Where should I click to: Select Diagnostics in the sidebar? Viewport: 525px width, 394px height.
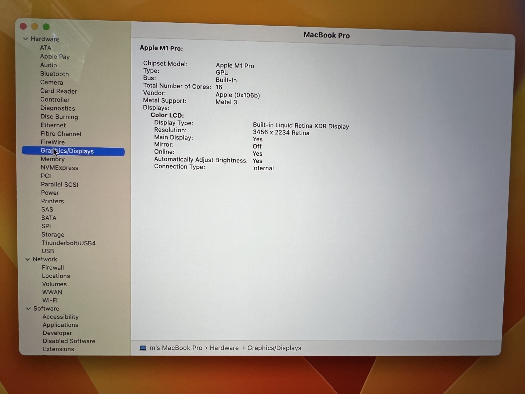(58, 108)
